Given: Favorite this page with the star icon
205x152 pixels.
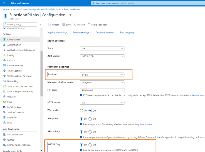Looking at the screenshot, I should (70, 15).
